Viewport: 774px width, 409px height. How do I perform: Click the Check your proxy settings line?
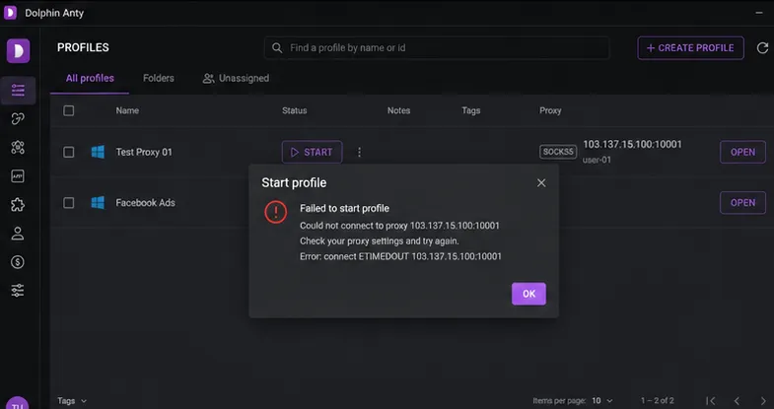click(379, 240)
